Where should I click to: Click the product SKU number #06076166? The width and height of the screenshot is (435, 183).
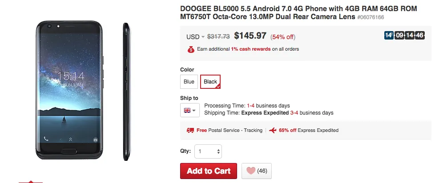pyautogui.click(x=371, y=17)
